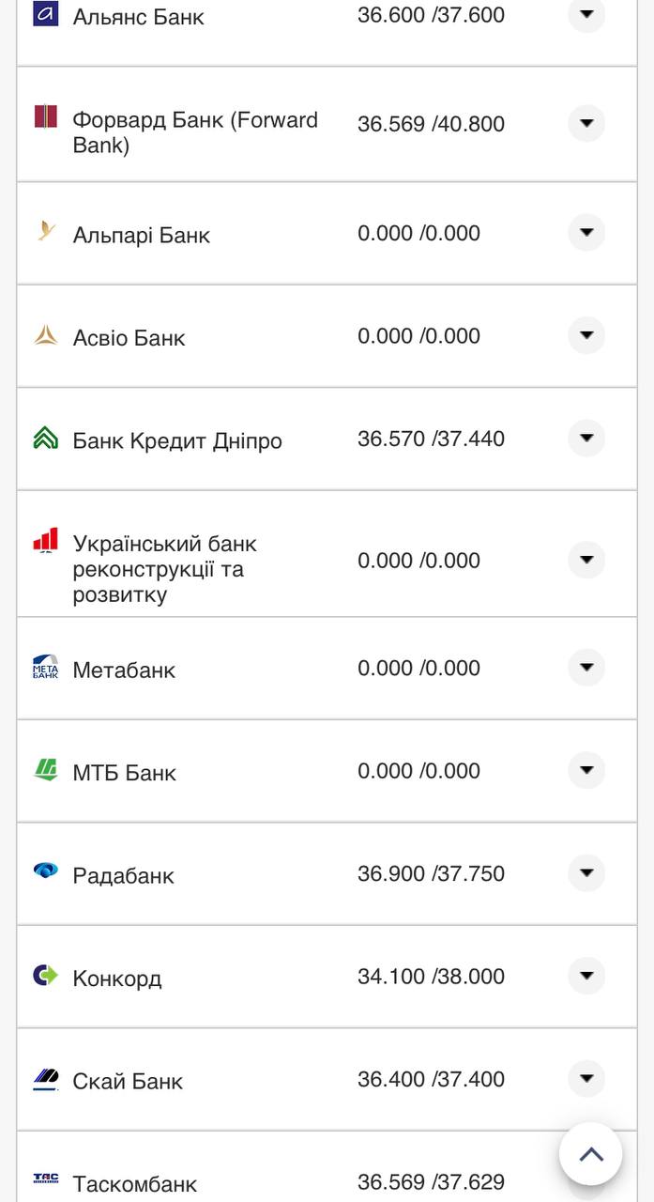The height and width of the screenshot is (1202, 654).
Task: Click the Альянс Банк logo icon
Action: (x=45, y=13)
